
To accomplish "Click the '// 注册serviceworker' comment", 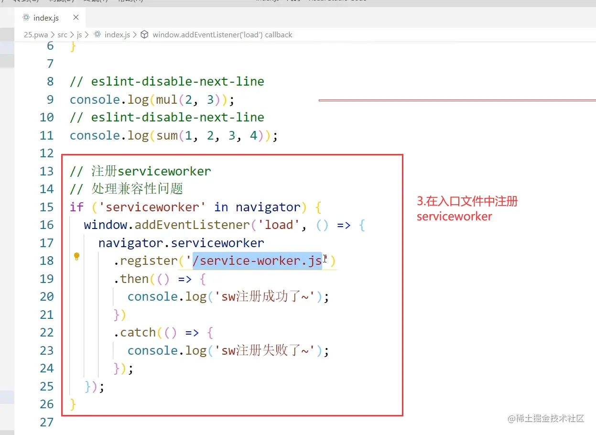I will [x=141, y=171].
